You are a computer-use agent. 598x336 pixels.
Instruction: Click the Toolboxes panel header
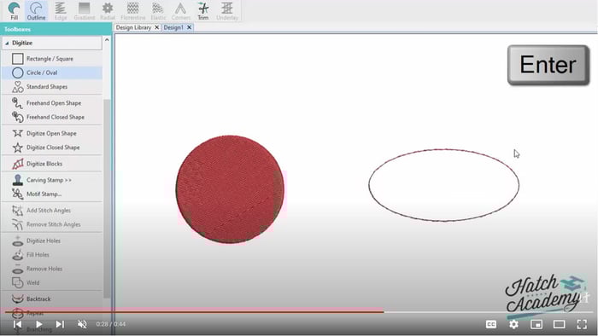56,29
